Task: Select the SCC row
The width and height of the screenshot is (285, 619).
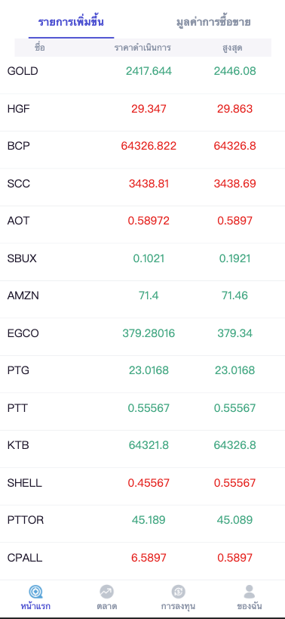Action: (142, 184)
